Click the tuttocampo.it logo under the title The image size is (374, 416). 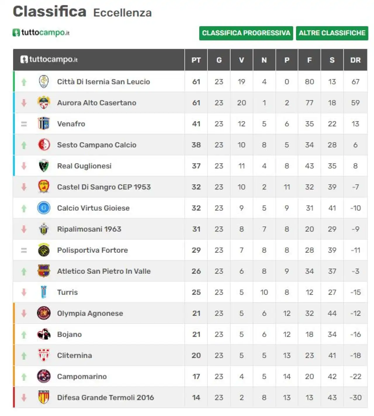coord(41,33)
